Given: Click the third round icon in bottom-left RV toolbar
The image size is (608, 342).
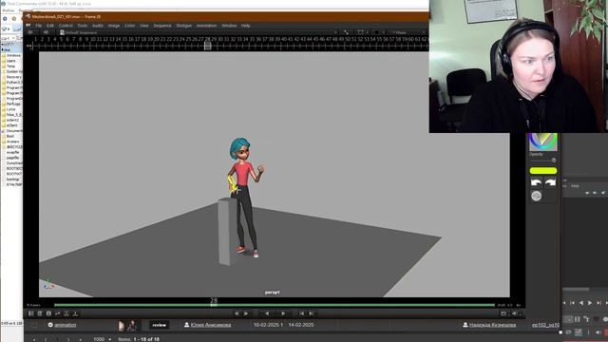Looking at the screenshot, I should click(x=48, y=313).
